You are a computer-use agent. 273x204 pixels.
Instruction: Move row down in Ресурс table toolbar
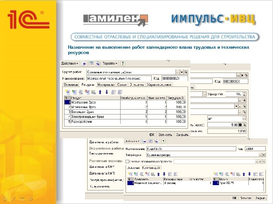pyautogui.click(x=107, y=92)
